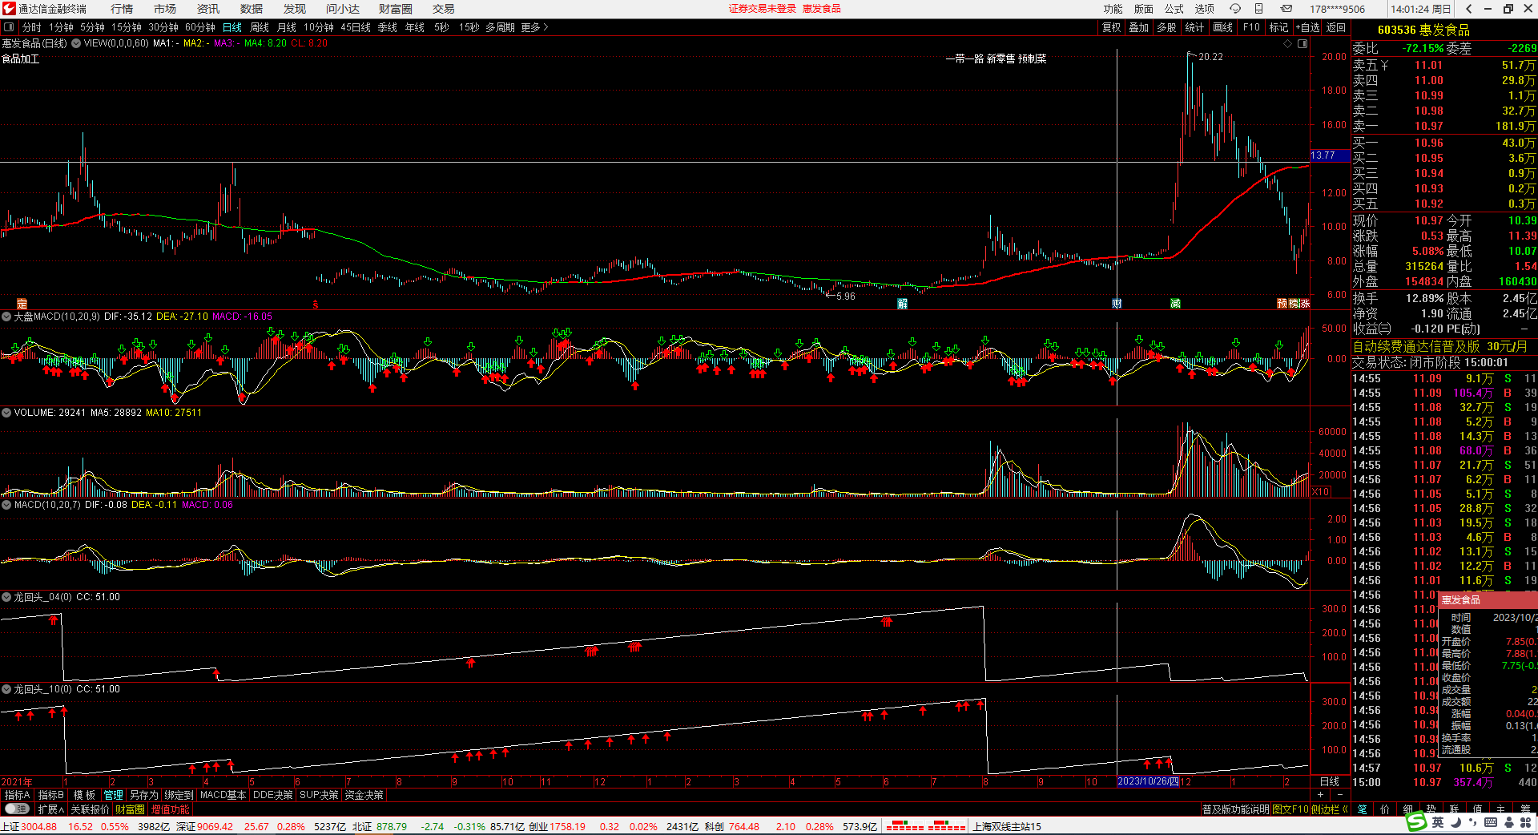This screenshot has height=835, width=1538.
Task: Click the diamond marker icon above chart
Action: click(x=1288, y=43)
